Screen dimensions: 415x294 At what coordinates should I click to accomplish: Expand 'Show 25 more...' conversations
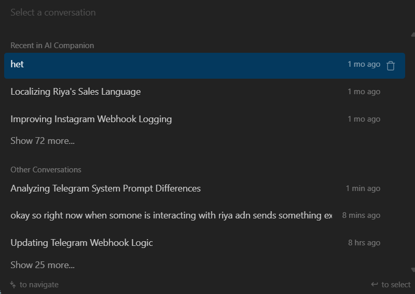43,265
